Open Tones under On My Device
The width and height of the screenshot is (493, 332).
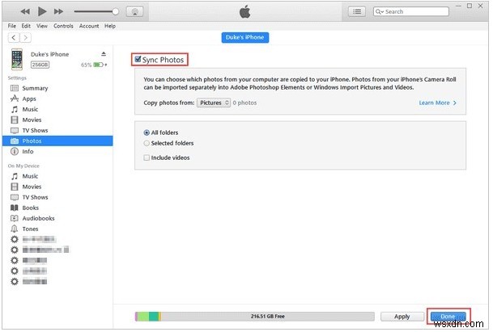[x=57, y=229]
